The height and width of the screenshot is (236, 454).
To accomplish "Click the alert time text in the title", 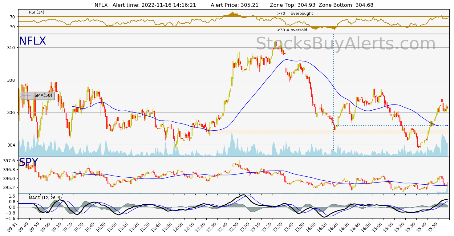I will point(154,5).
